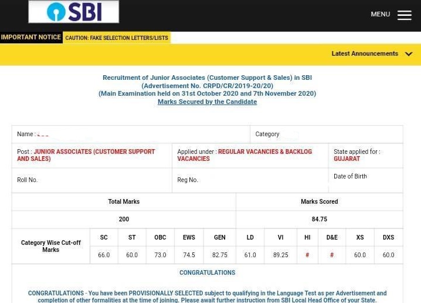Click the SC column header
The height and width of the screenshot is (303, 421).
[x=104, y=237]
